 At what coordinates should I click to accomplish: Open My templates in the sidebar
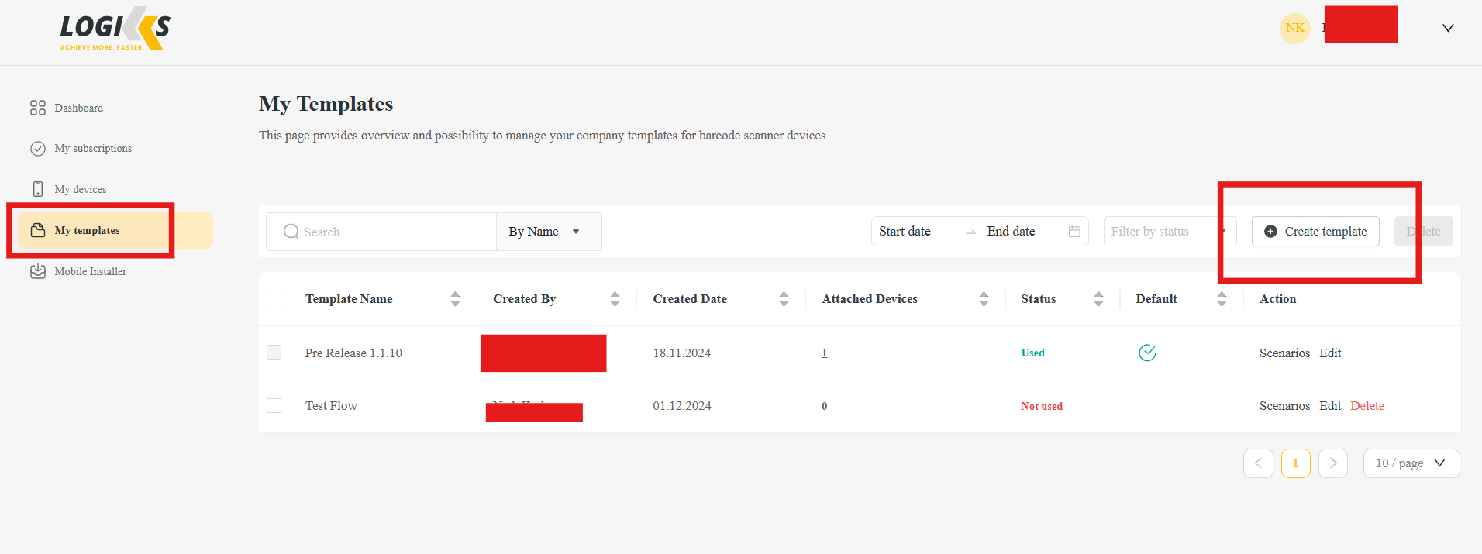pyautogui.click(x=87, y=231)
